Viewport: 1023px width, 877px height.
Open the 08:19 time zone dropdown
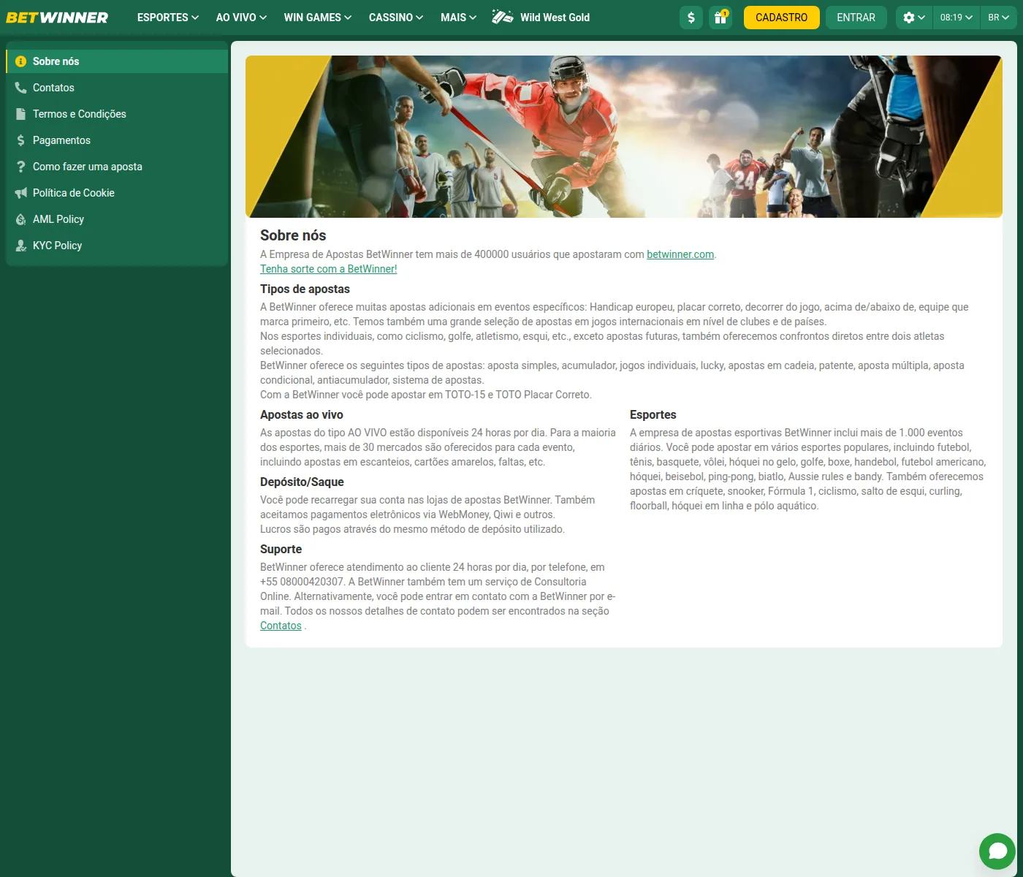(x=957, y=18)
